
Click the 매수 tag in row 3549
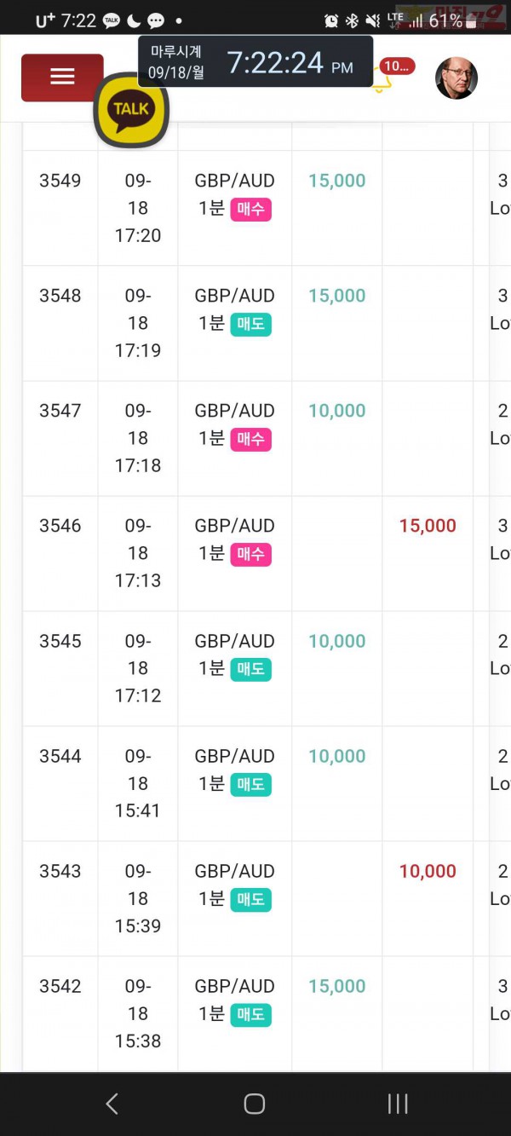pos(251,209)
